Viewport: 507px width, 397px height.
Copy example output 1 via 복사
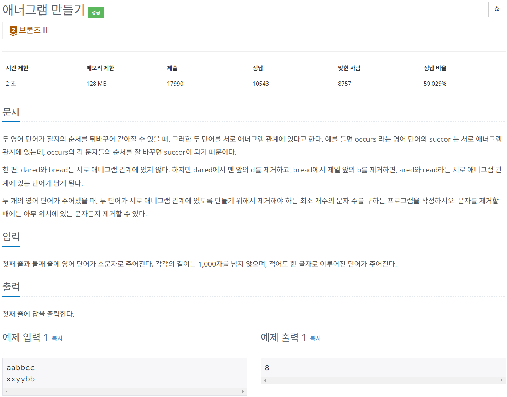click(x=316, y=338)
